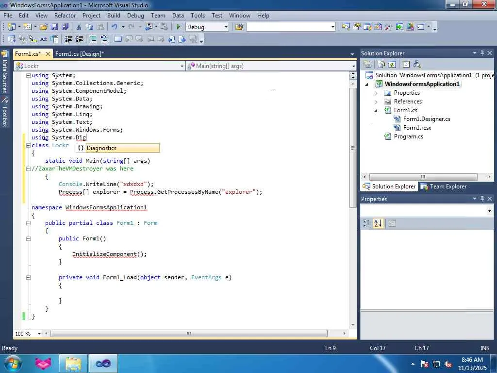The width and height of the screenshot is (497, 373).
Task: Open the Properties object selector dropdown
Action: [x=489, y=211]
